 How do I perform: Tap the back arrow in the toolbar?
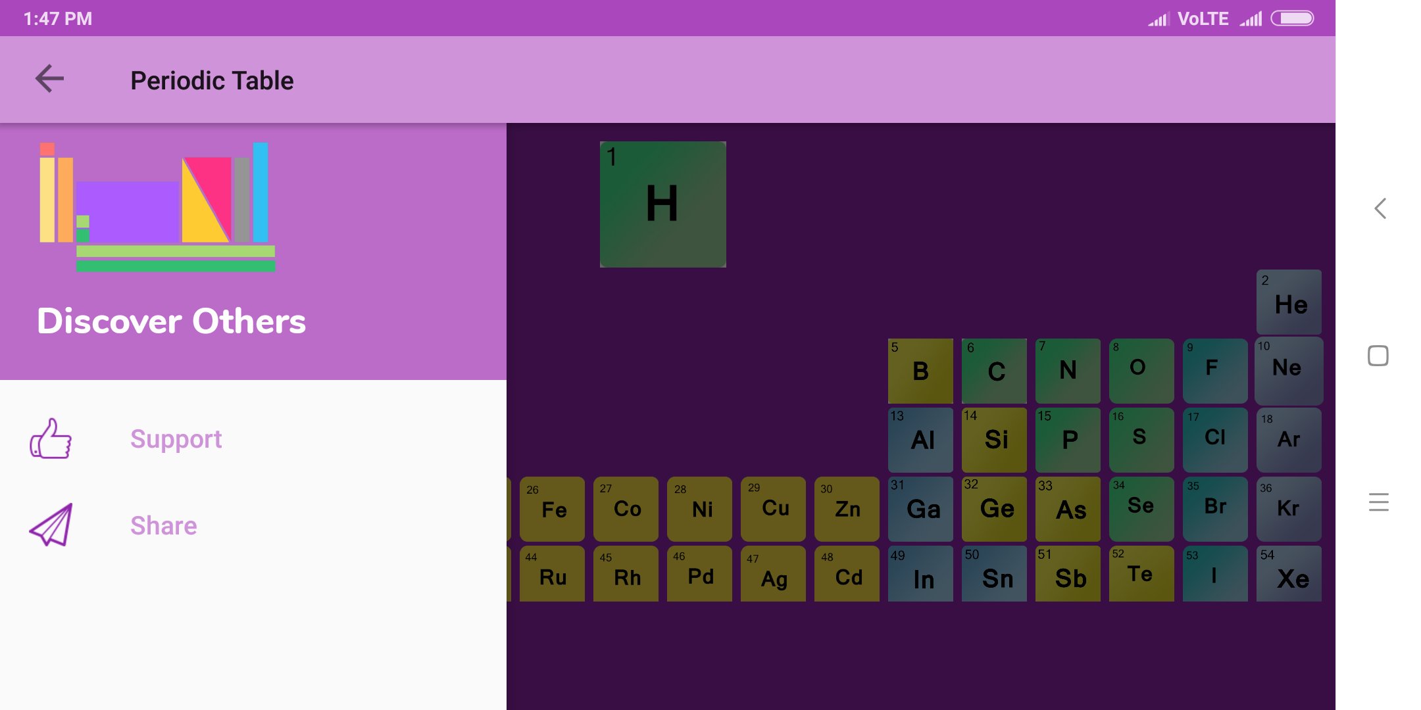[x=48, y=79]
